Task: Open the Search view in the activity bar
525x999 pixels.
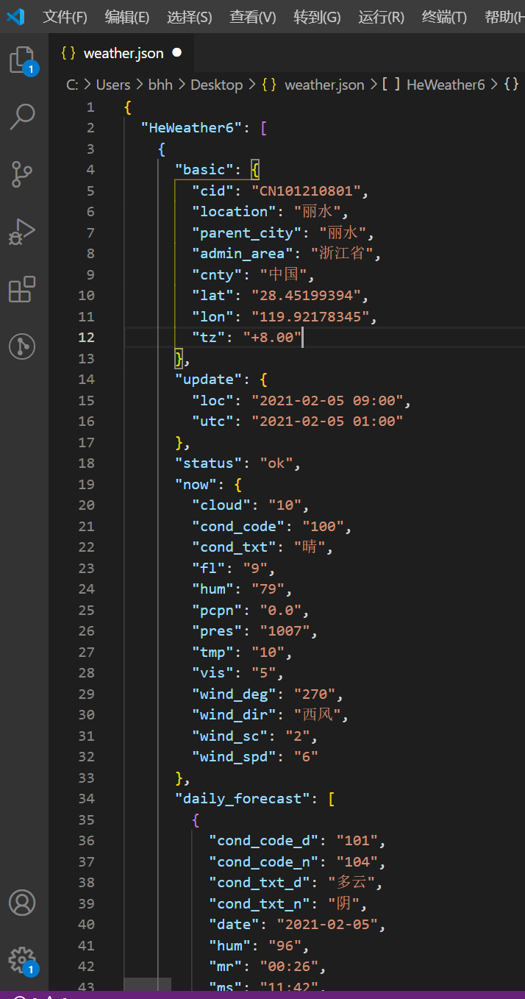Action: 22,116
